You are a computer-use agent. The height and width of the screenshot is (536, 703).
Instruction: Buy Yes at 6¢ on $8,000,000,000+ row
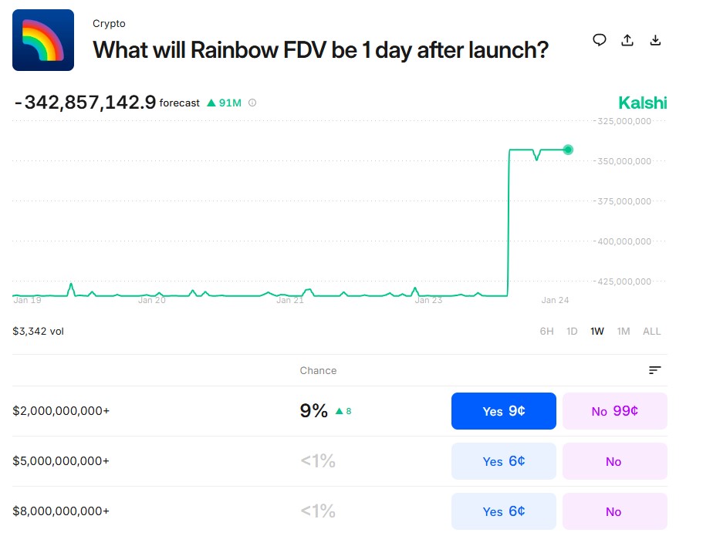503,511
